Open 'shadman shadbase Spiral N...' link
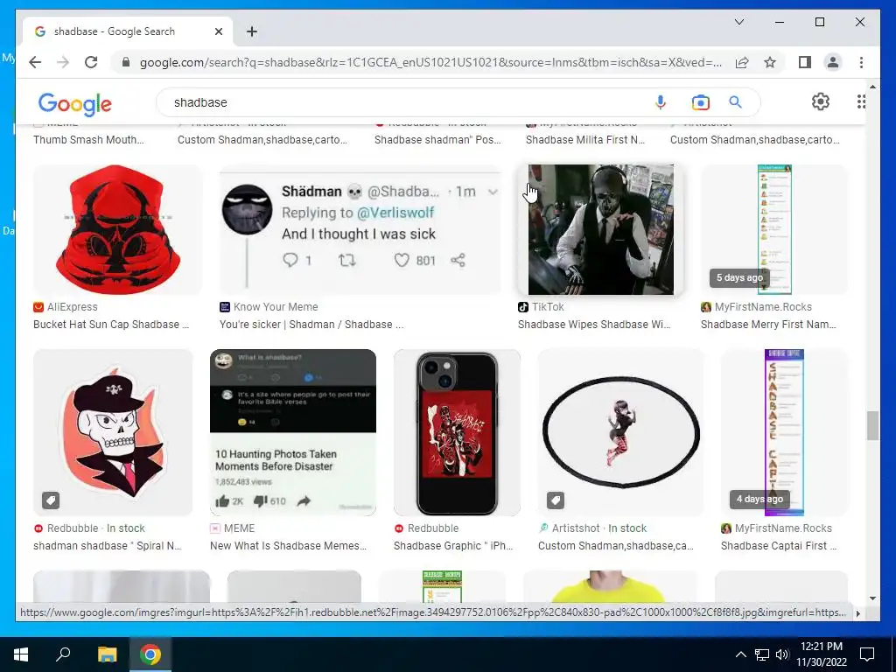 (x=107, y=546)
